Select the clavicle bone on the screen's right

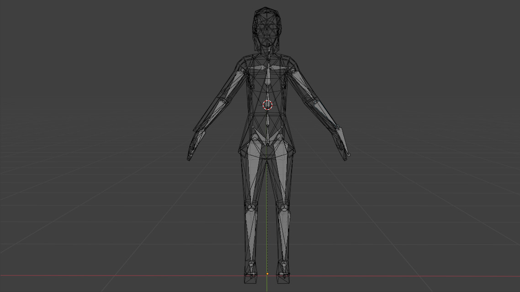click(281, 68)
